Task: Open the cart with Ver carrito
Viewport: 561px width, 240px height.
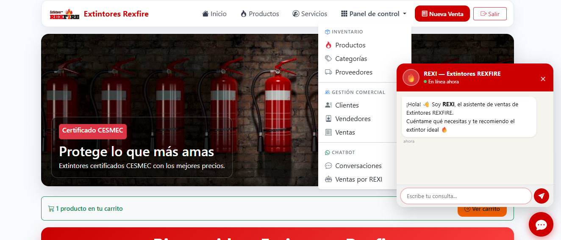Action: [482, 209]
